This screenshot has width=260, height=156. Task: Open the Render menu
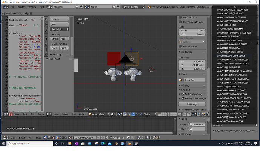point(21,7)
